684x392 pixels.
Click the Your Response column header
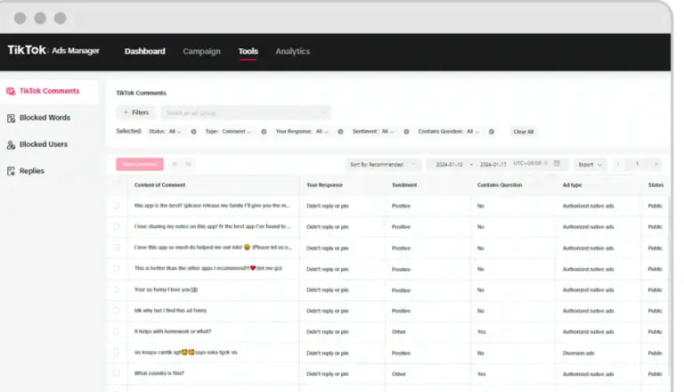pos(324,185)
